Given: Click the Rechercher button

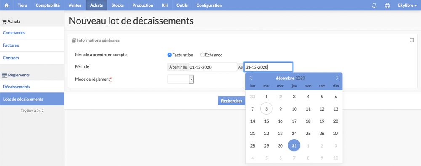Looking at the screenshot, I should coord(232,101).
